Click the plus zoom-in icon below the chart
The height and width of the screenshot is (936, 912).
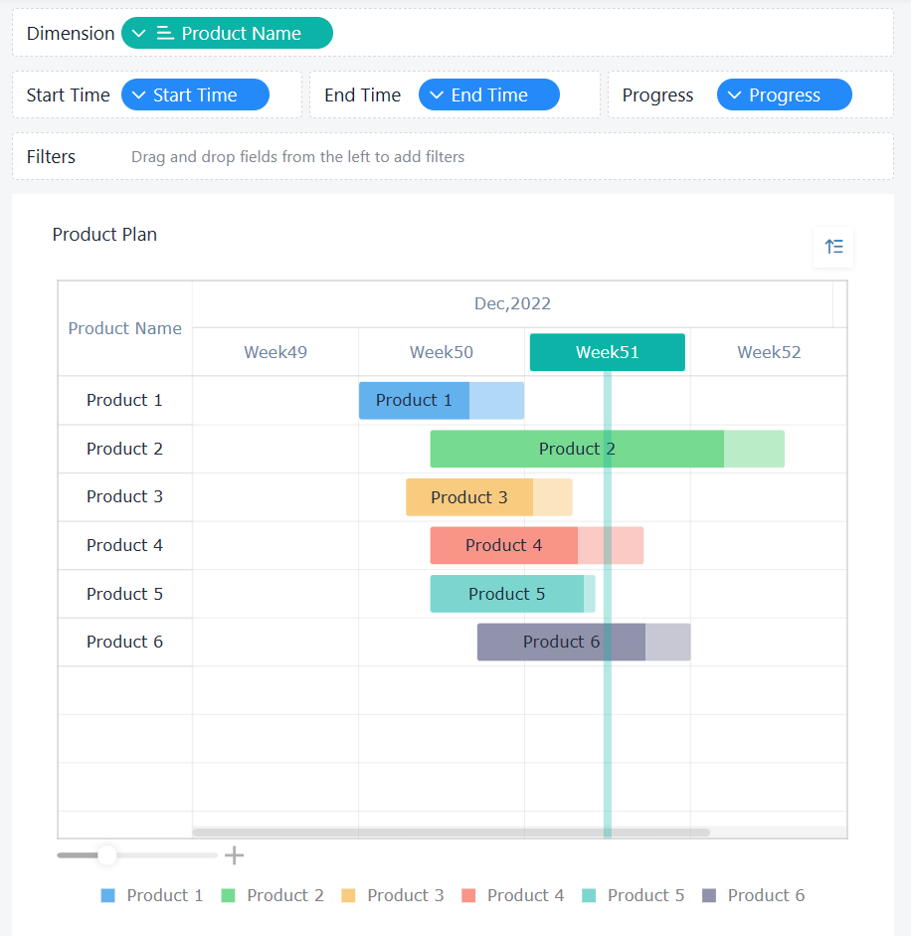[234, 855]
